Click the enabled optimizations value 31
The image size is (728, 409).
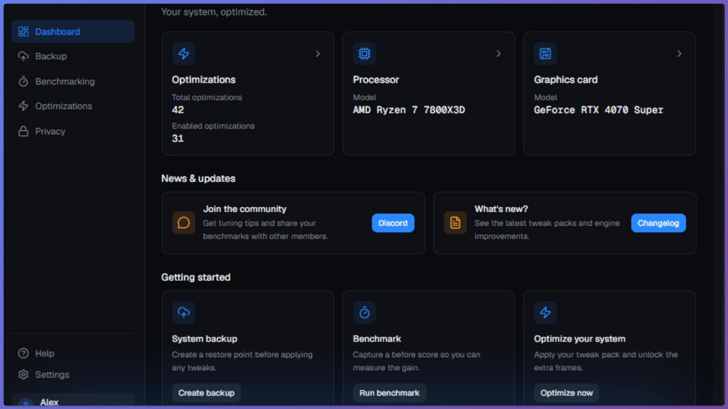pos(178,138)
